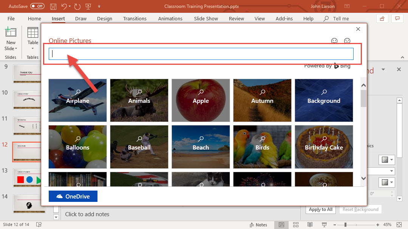Image resolution: width=408 pixels, height=229 pixels.
Task: Click the OneDrive button
Action: tap(73, 196)
